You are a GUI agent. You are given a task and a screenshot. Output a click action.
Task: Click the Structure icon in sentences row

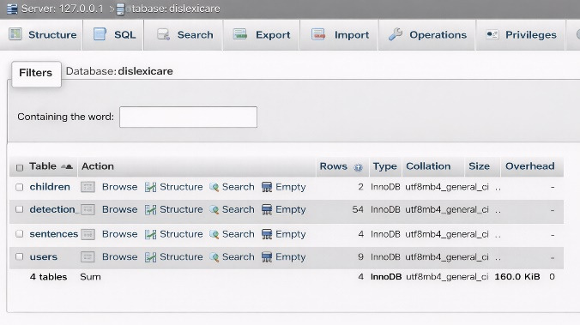150,234
